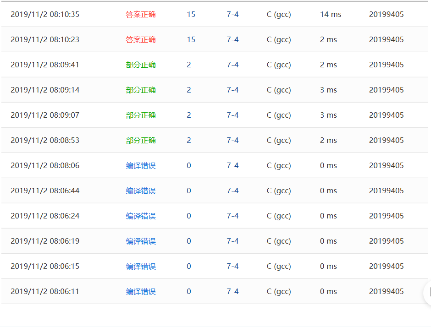This screenshot has width=431, height=327.
Task: Click C (gcc) compiler in 08:09:41 row
Action: tap(279, 65)
